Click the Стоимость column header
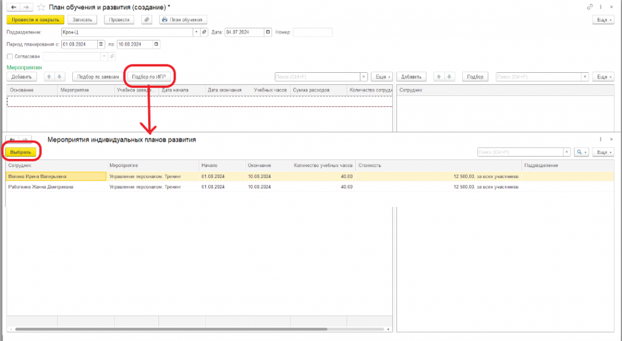The image size is (622, 341). pos(439,165)
